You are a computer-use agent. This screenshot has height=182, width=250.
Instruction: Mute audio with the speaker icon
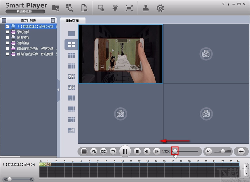(x=208, y=151)
